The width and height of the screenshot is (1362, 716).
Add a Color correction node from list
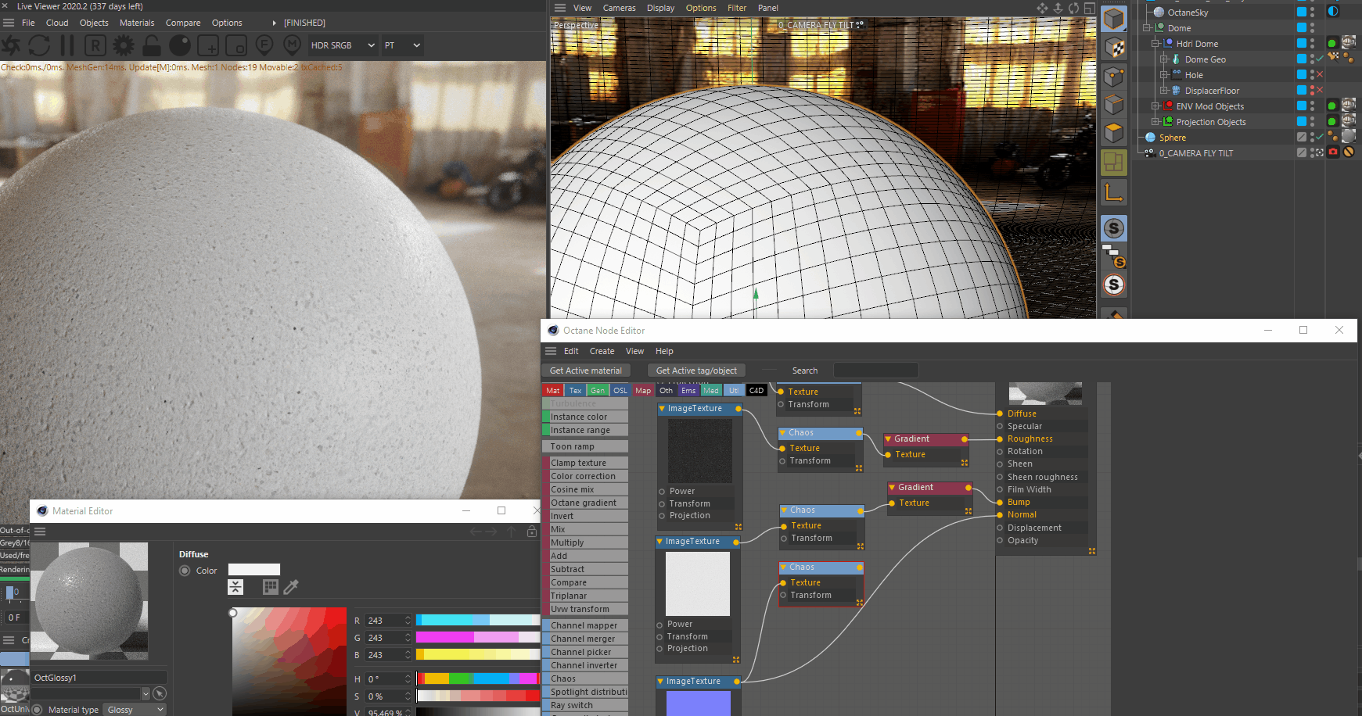(585, 476)
